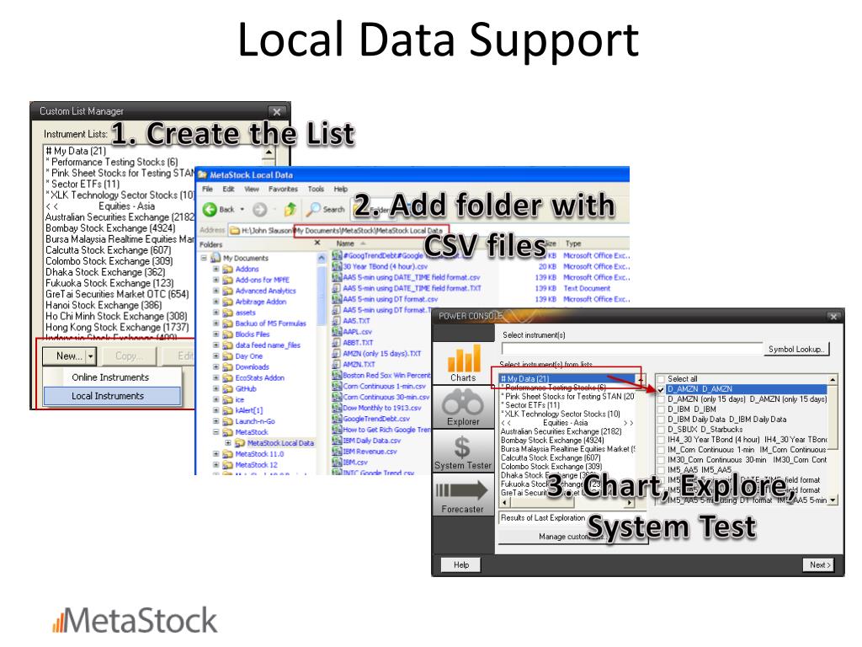
Task: Click the explorer Address bar path
Action: [x=342, y=231]
